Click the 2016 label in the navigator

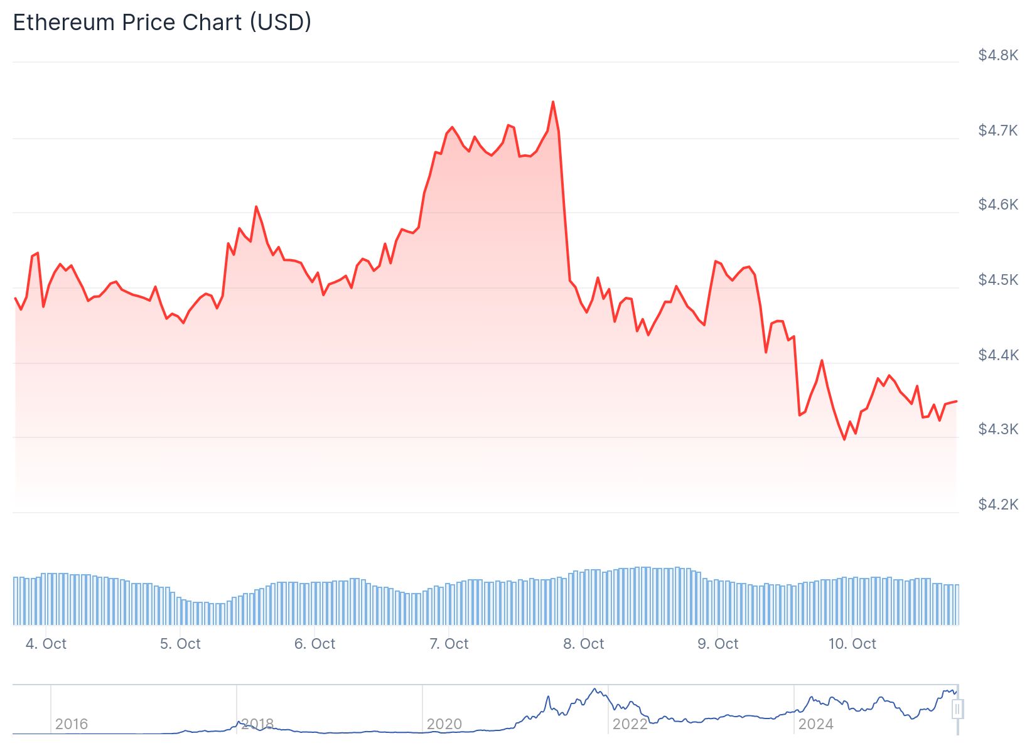(72, 724)
